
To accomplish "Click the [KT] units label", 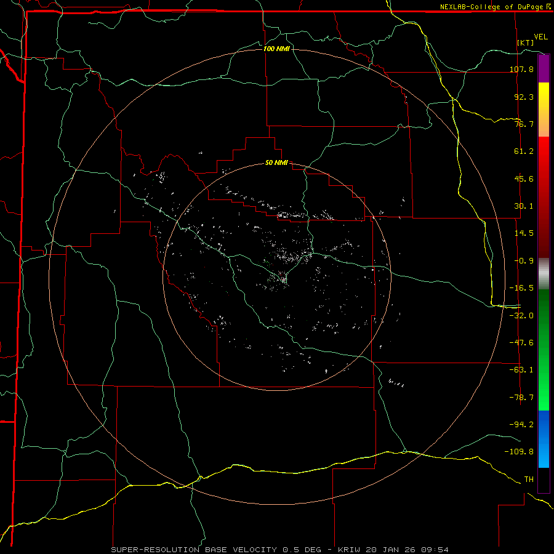I will (x=526, y=42).
